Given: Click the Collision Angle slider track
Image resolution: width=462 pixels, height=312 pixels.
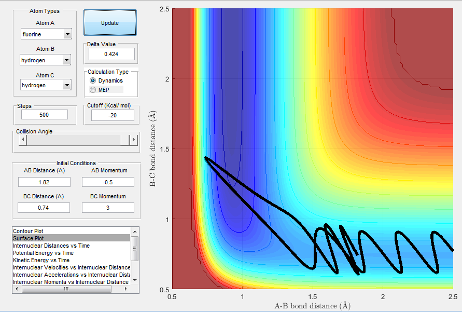Looking at the screenshot, I should 74,140.
